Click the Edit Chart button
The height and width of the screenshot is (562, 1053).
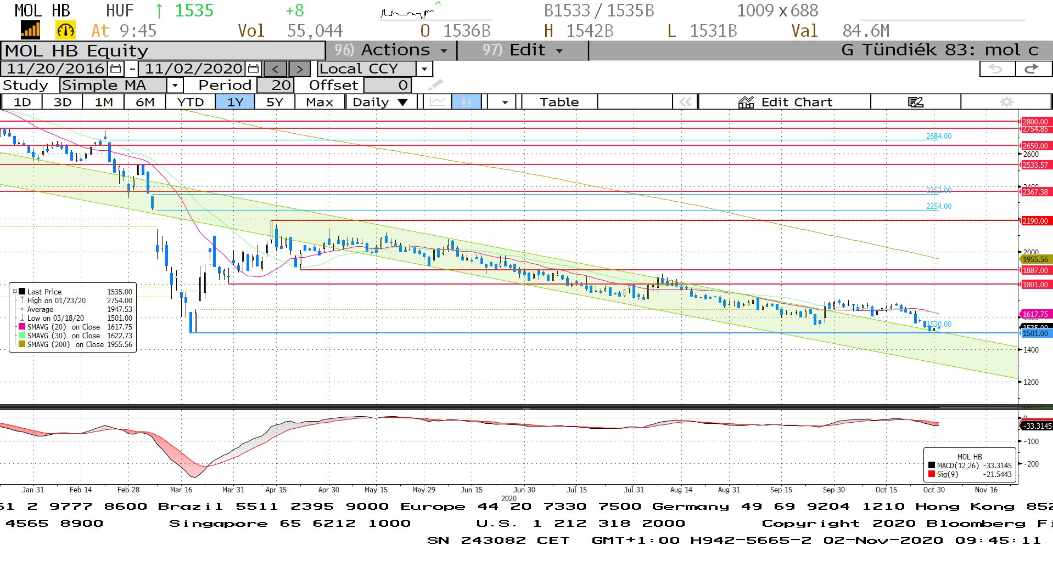pyautogui.click(x=785, y=102)
